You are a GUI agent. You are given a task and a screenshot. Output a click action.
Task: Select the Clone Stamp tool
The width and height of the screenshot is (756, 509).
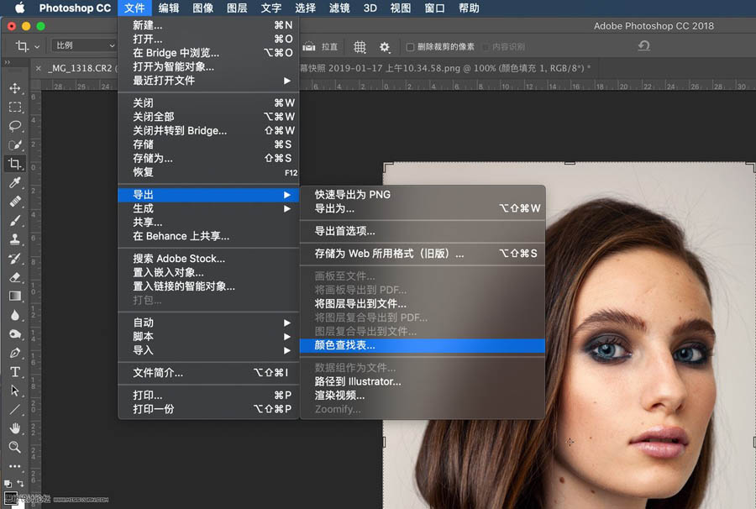click(x=14, y=241)
